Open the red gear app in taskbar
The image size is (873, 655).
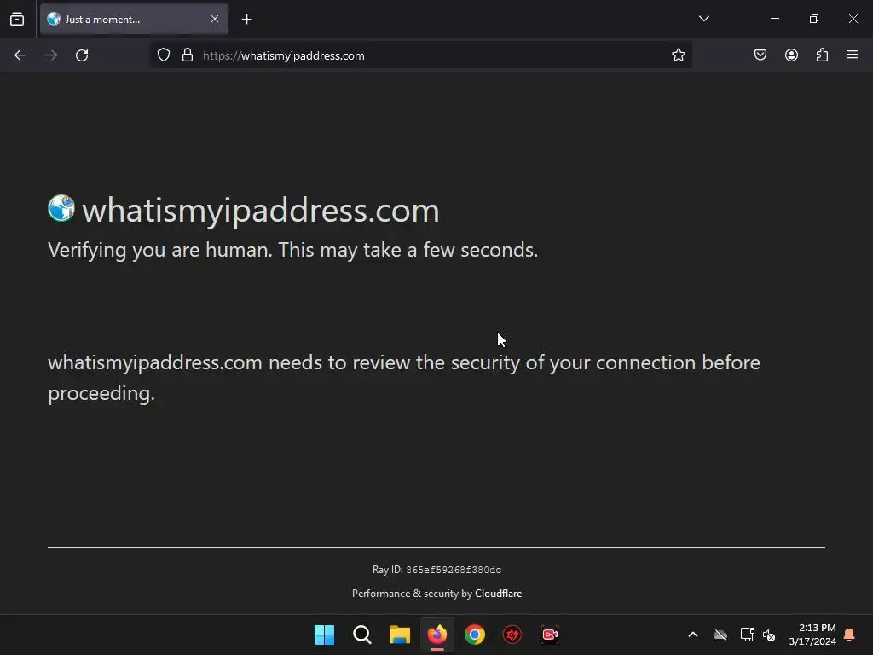tap(512, 635)
